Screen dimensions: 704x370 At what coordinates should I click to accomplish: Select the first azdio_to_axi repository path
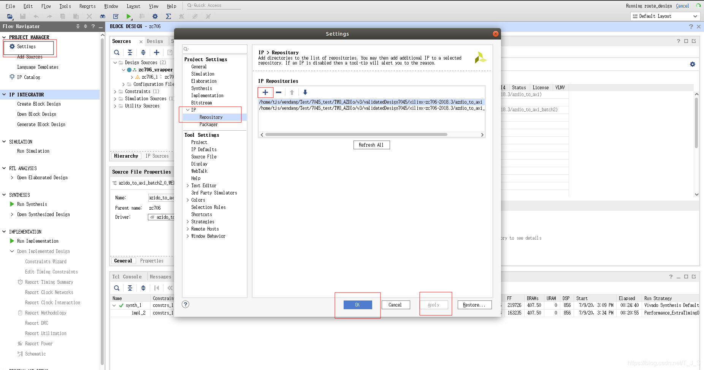click(371, 102)
